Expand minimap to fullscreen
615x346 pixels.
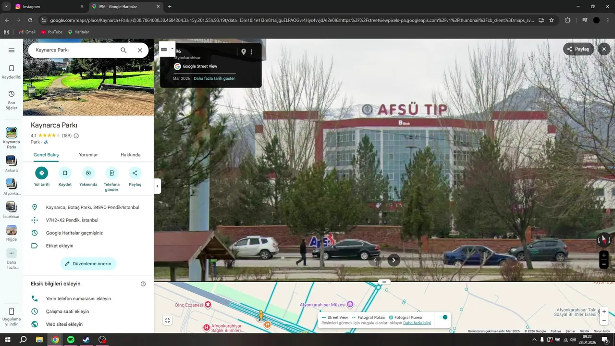coord(167,321)
